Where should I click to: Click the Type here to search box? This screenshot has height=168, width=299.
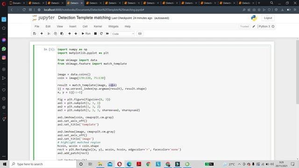pyautogui.click(x=43, y=164)
